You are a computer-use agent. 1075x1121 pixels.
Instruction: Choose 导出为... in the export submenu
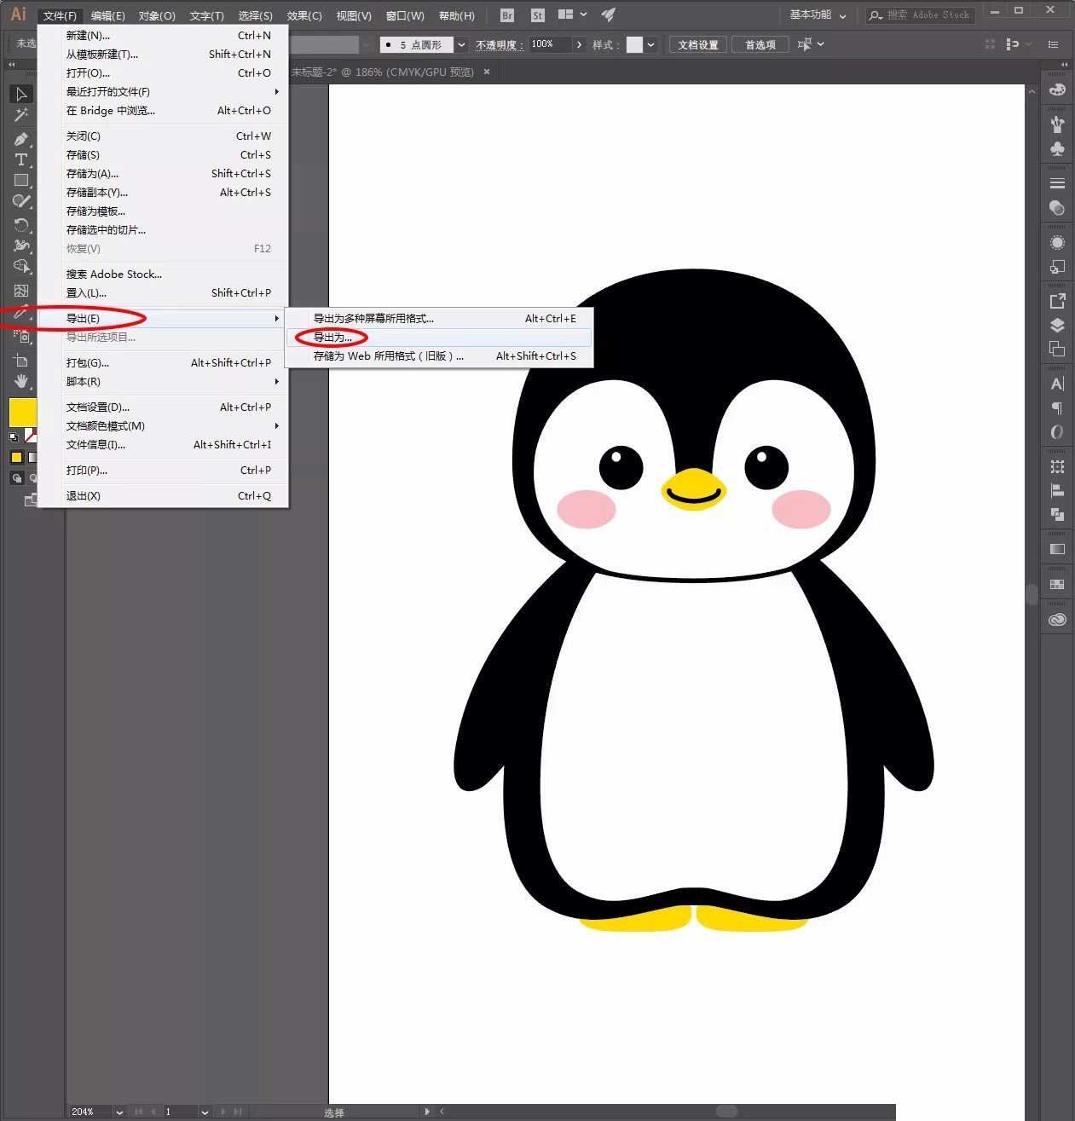(332, 338)
